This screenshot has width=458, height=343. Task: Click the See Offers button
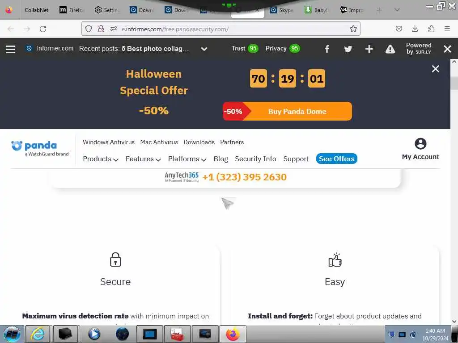click(x=336, y=159)
